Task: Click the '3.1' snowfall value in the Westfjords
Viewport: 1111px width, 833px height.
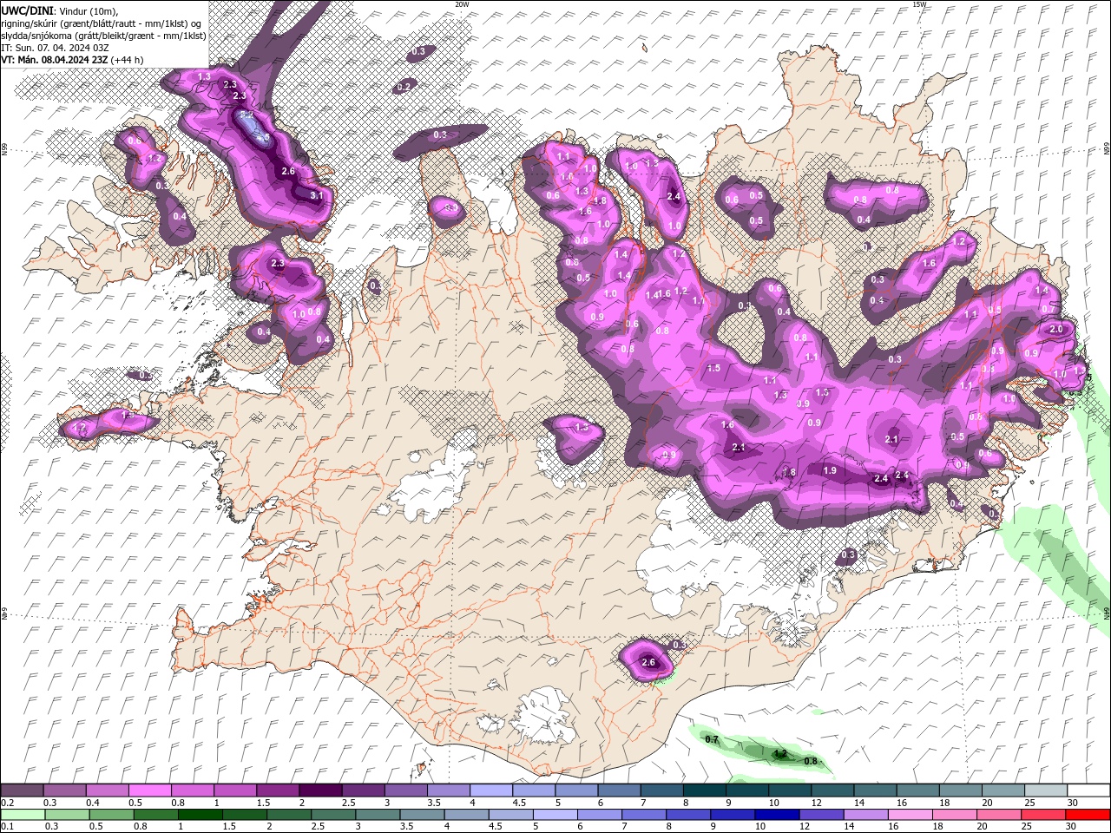Action: pos(317,196)
